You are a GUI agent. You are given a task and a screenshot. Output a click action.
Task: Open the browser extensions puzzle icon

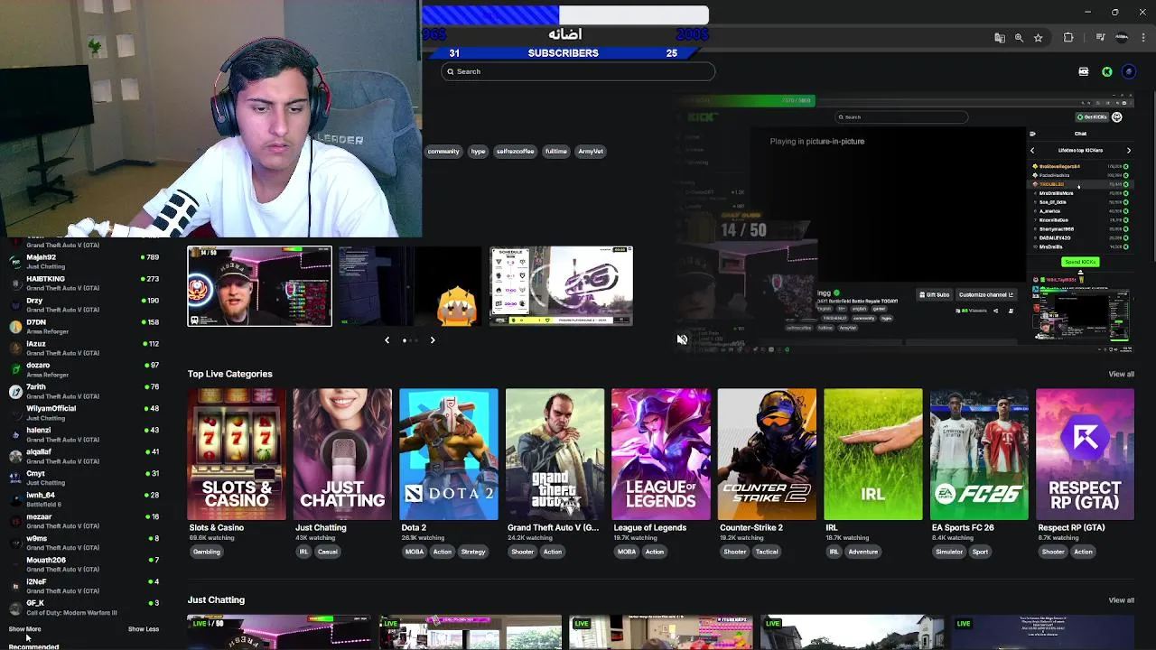pos(1068,38)
